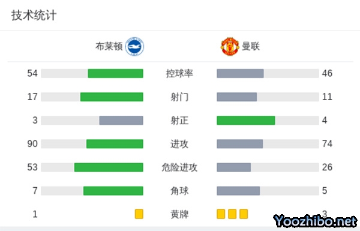The image size is (360, 231).
Task: Click the Brighton team crest logo
Action: pyautogui.click(x=134, y=46)
